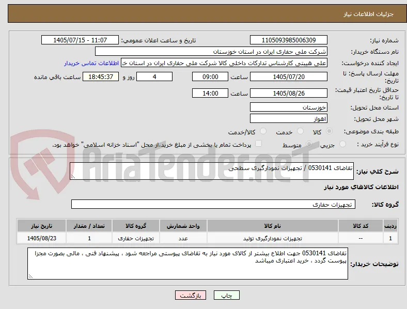Click the delivery city field اهواز
This screenshot has height=309, width=407.
(288, 119)
